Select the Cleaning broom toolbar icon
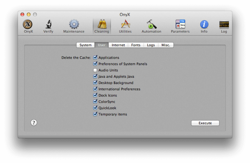Screen dimensions: 250x163 [102, 26]
